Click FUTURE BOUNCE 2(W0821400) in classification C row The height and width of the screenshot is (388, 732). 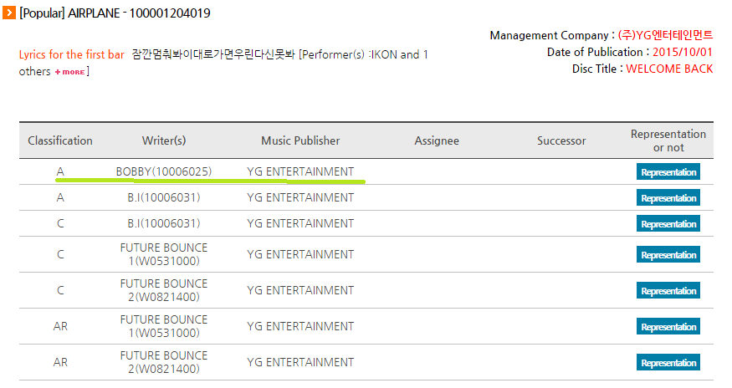pos(164,290)
